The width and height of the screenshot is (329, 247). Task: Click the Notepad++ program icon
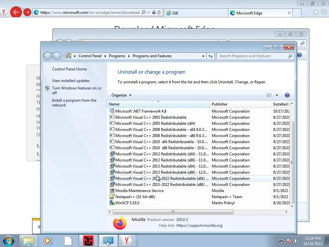tap(112, 197)
